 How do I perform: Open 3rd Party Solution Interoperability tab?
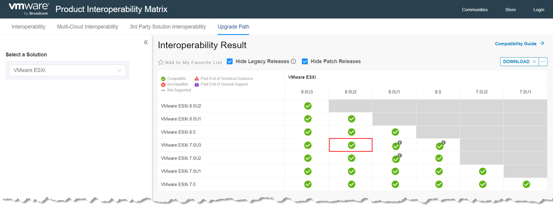(168, 27)
